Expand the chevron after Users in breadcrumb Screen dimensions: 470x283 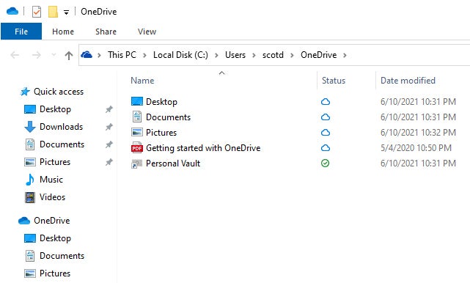254,55
